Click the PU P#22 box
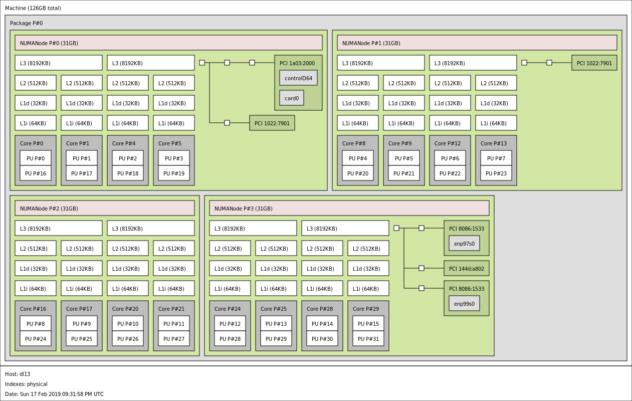The height and width of the screenshot is (401, 632). coord(450,173)
